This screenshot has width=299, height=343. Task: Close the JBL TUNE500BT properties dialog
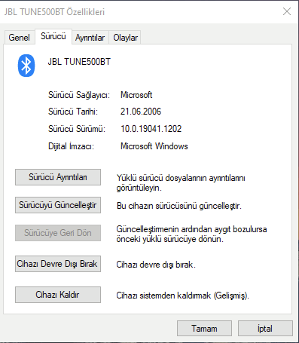pos(287,11)
